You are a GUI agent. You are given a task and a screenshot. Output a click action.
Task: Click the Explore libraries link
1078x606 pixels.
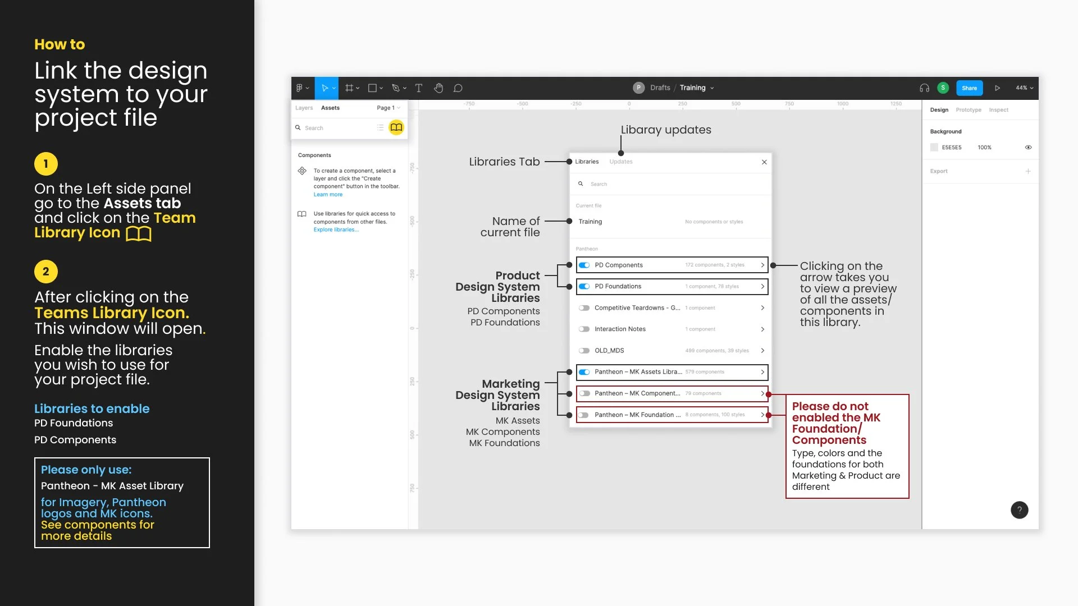(336, 229)
